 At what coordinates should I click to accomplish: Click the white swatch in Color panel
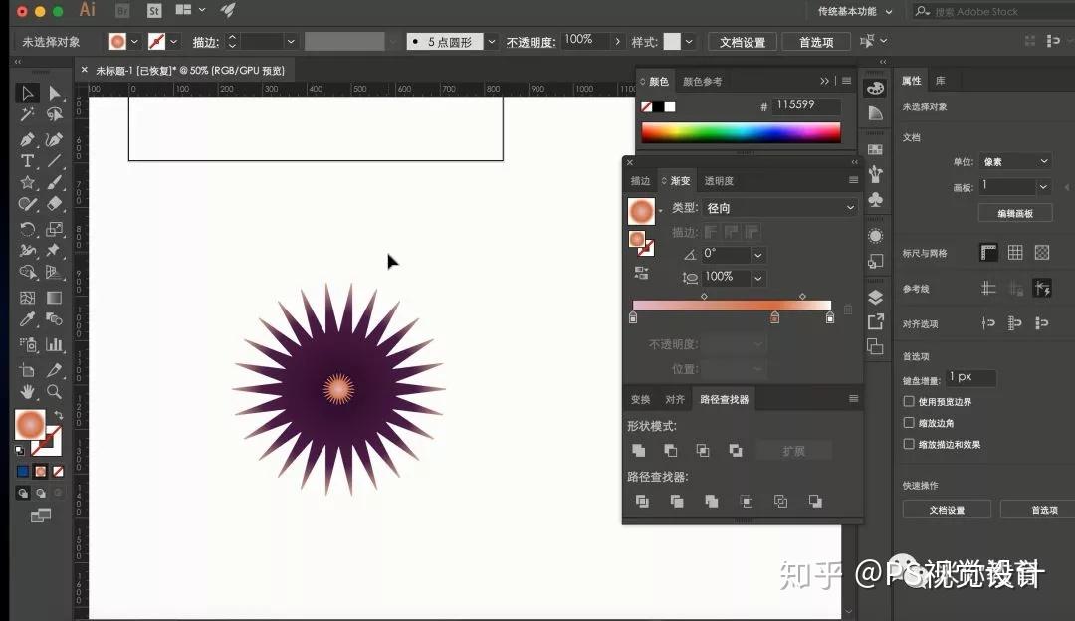pos(670,106)
